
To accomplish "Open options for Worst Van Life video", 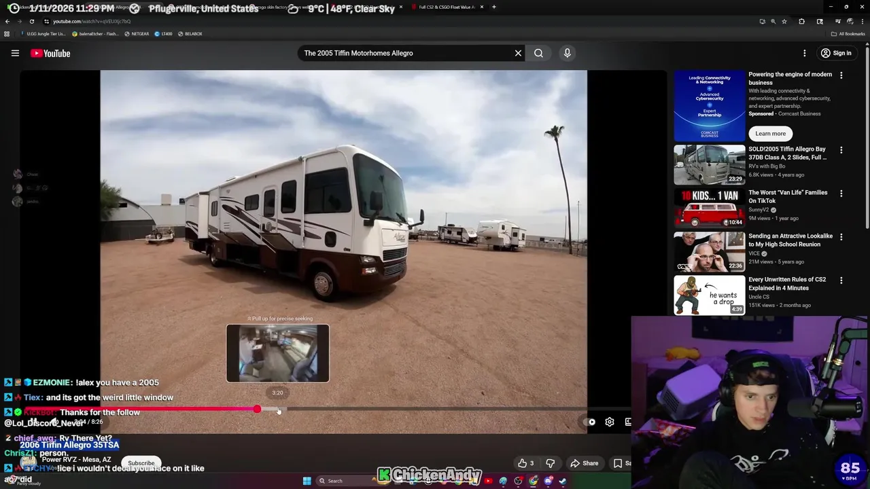I will [x=841, y=194].
